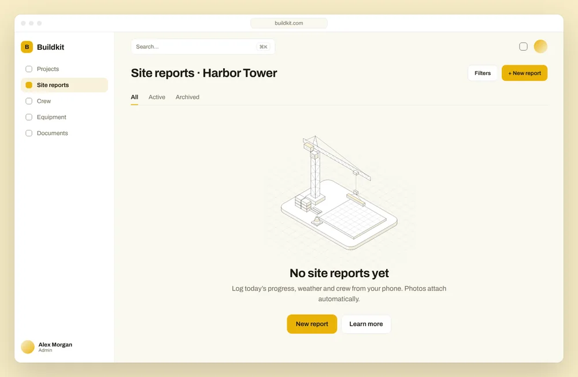This screenshot has width=578, height=377.
Task: Open Projects in the sidebar
Action: (x=65, y=69)
